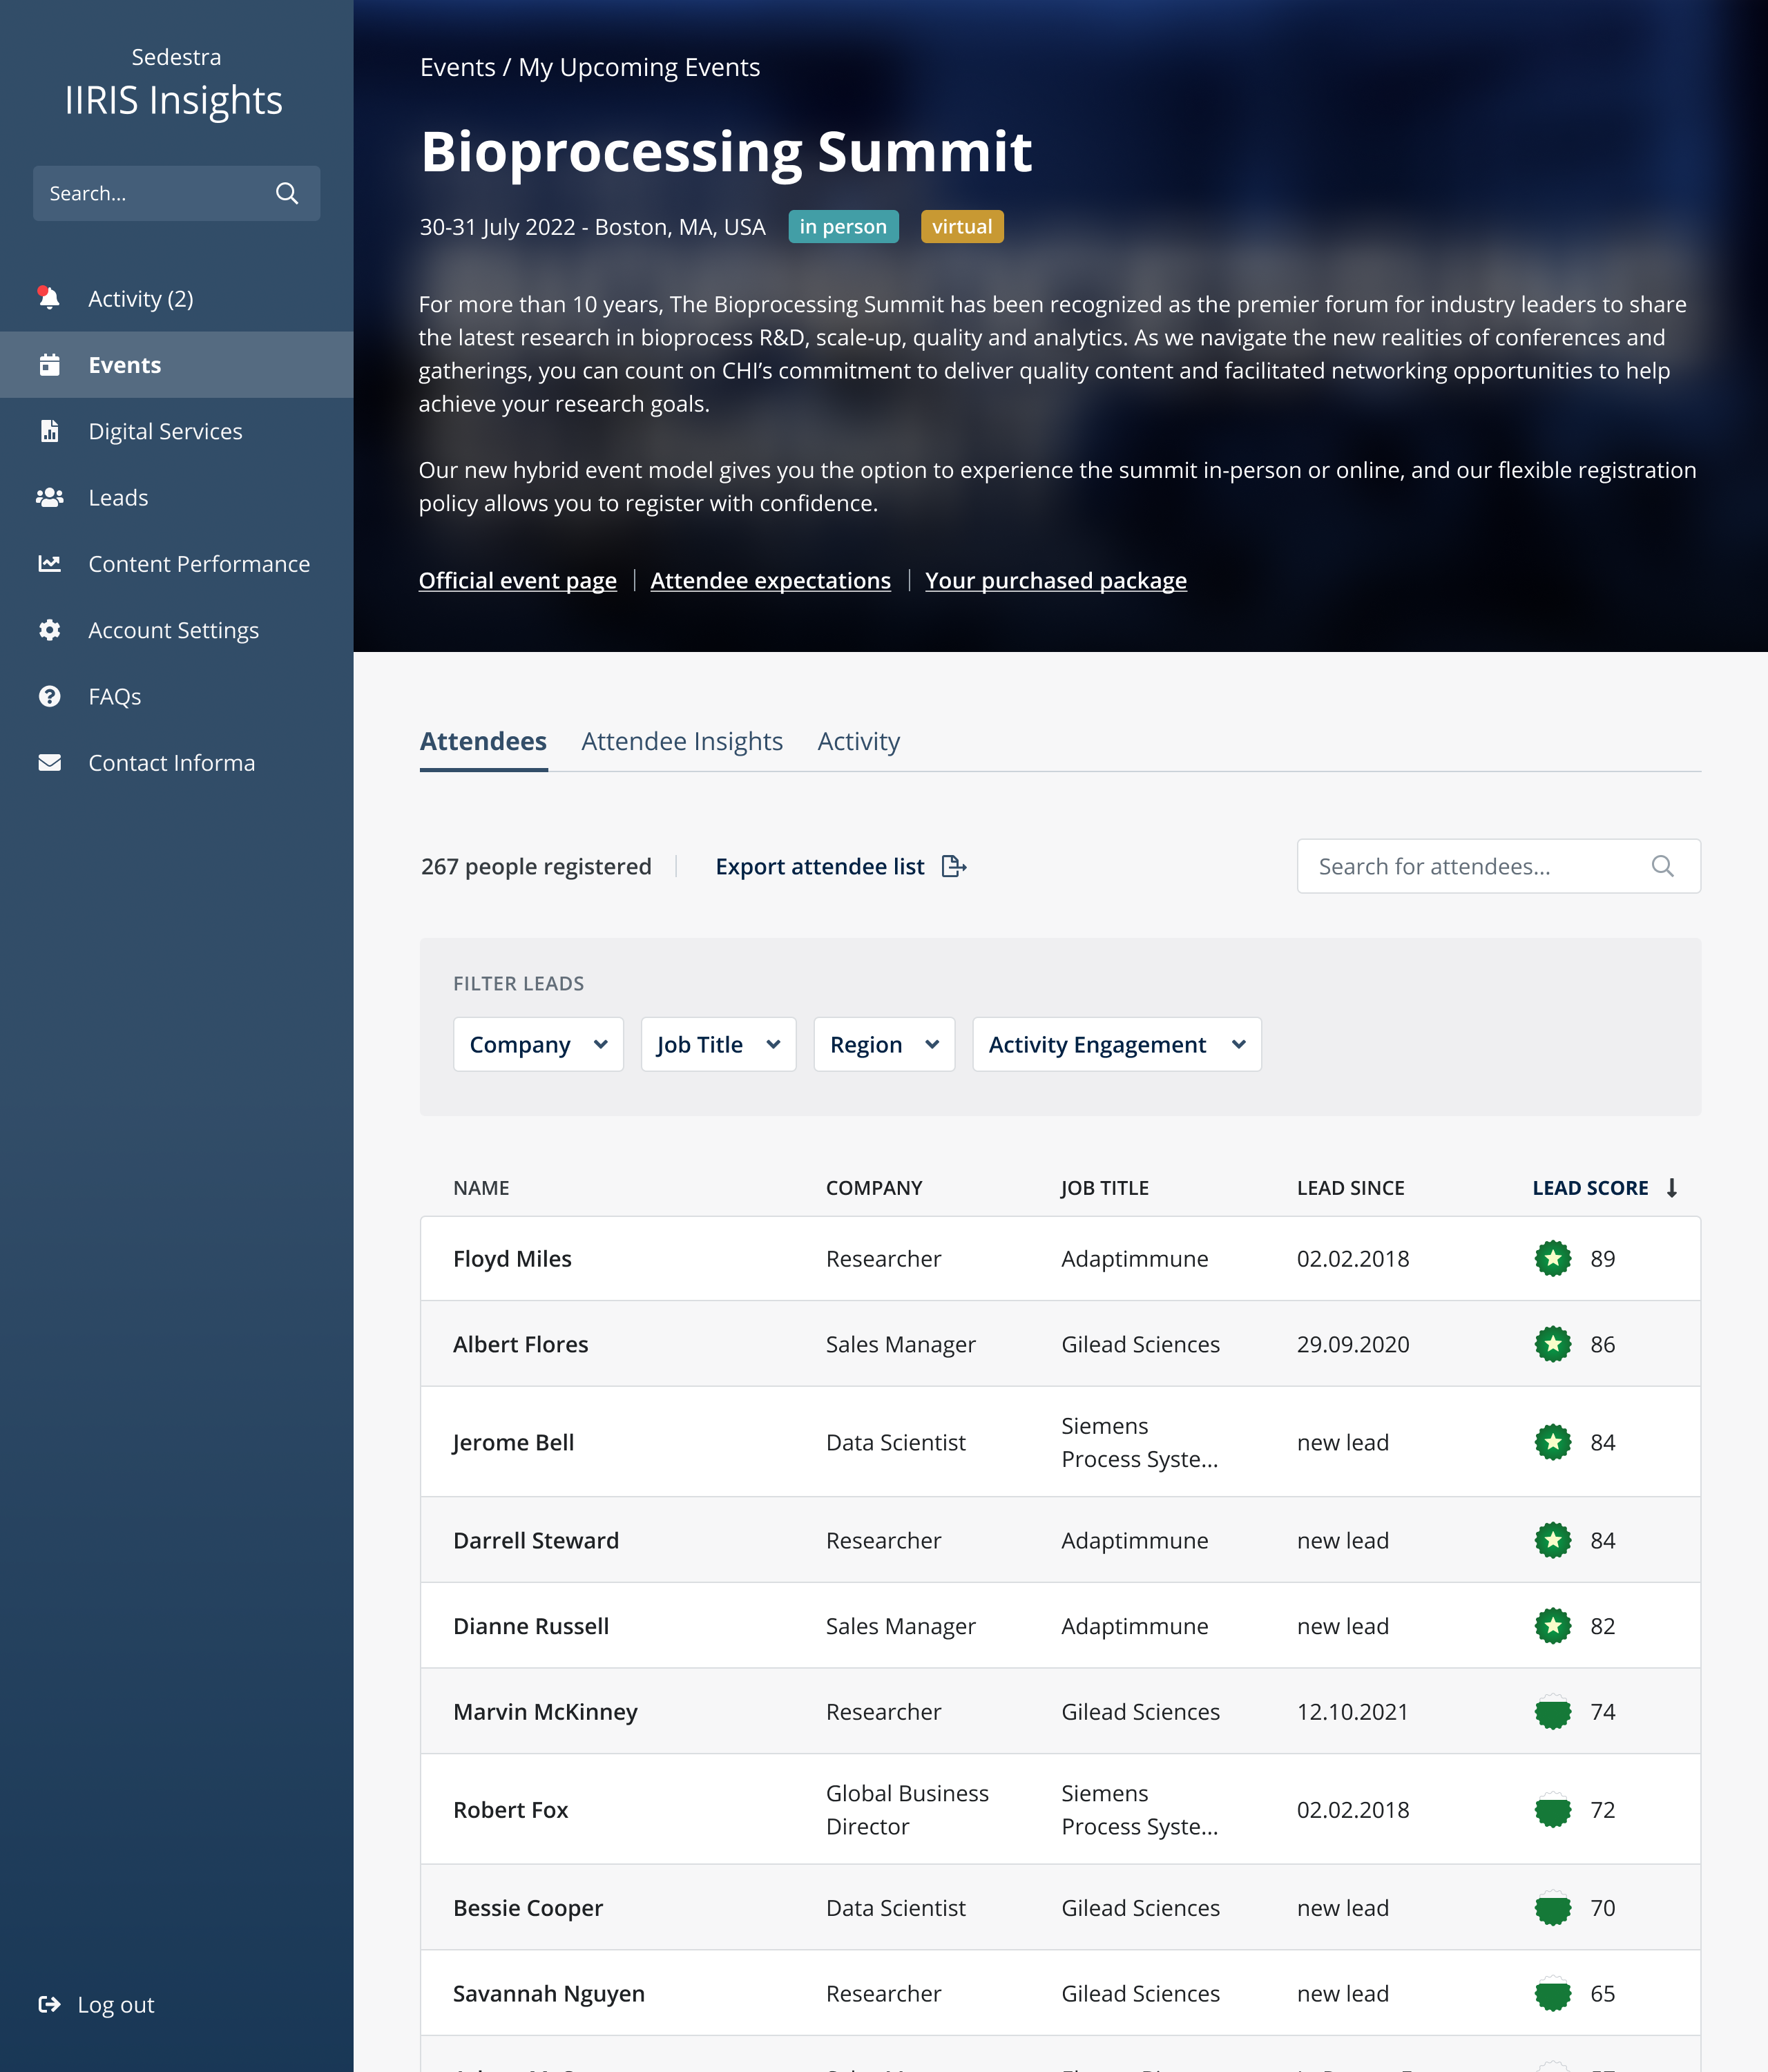This screenshot has width=1768, height=2072.
Task: Click Bessie Cooper's green score badge
Action: (1553, 1908)
